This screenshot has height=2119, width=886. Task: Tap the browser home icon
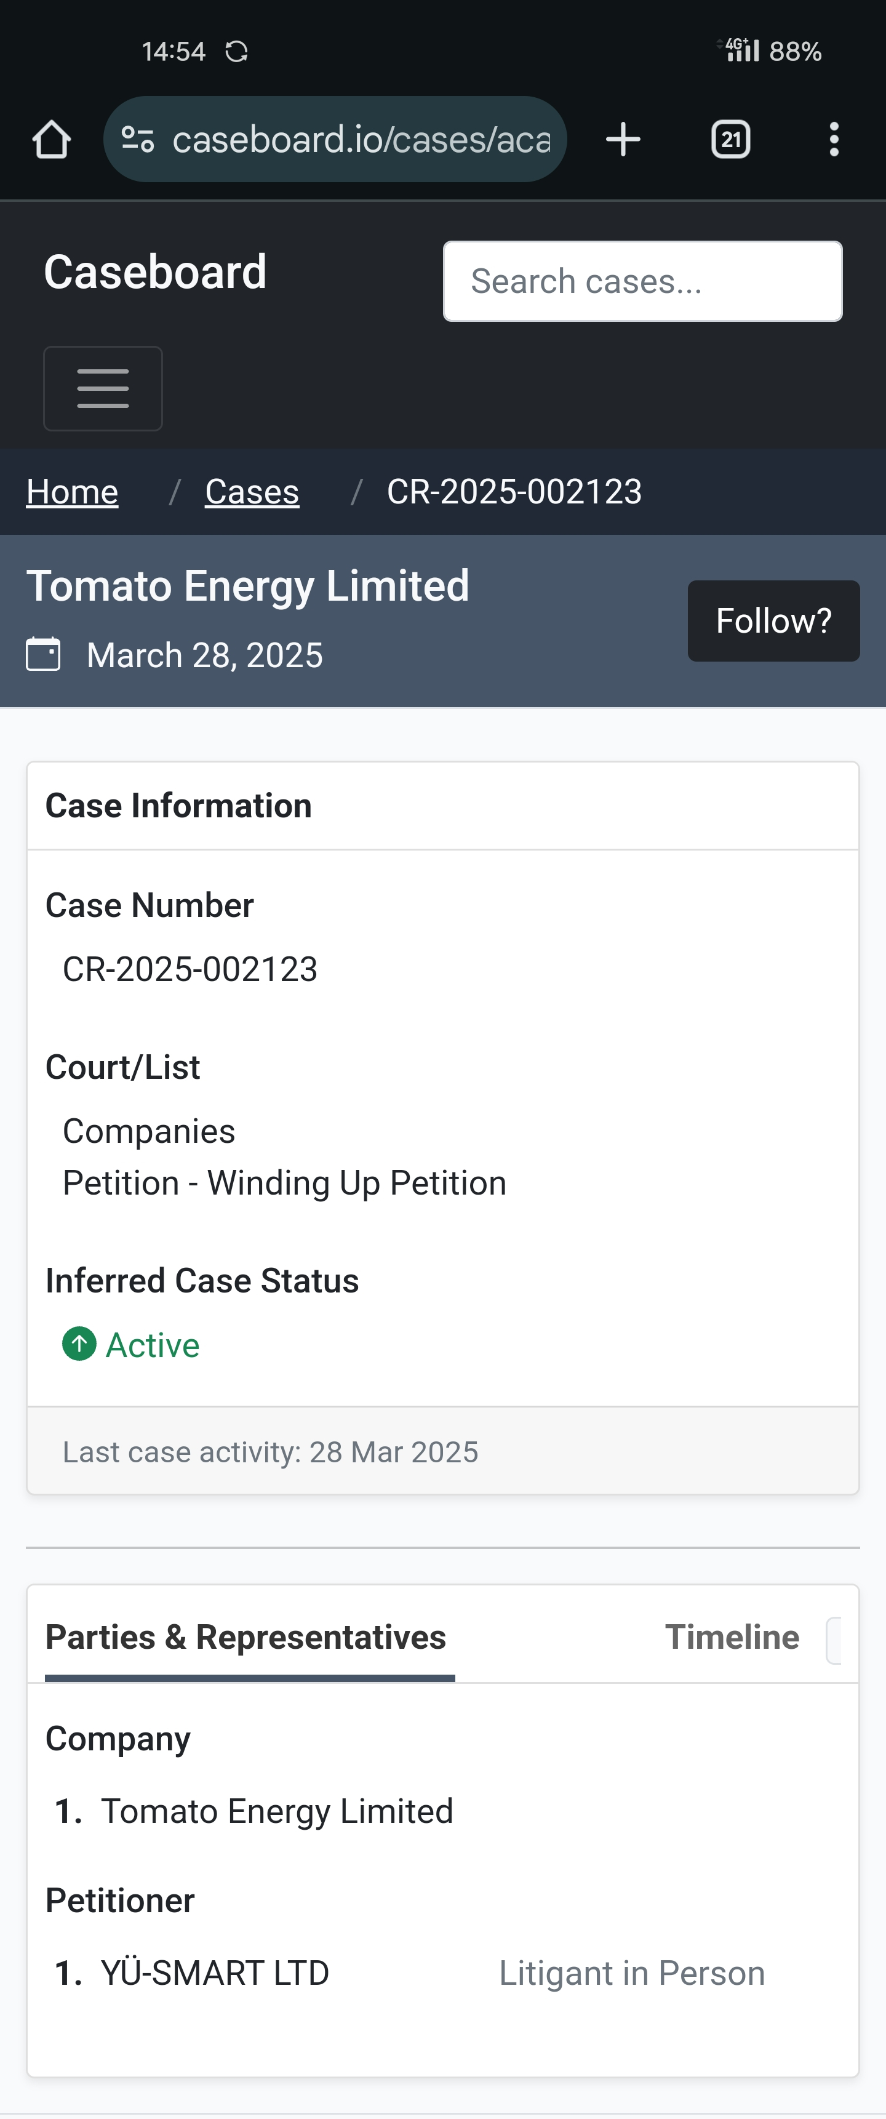pyautogui.click(x=51, y=139)
